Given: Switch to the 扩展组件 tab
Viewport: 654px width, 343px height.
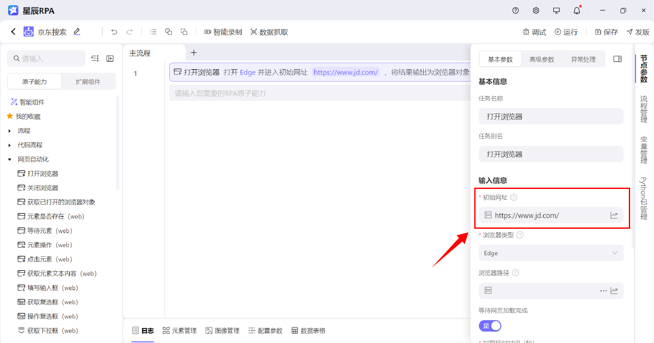Looking at the screenshot, I should coord(88,82).
